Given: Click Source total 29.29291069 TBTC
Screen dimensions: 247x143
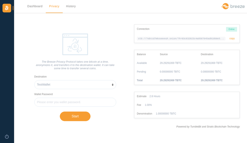Looking at the screenshot, I should (171, 80).
